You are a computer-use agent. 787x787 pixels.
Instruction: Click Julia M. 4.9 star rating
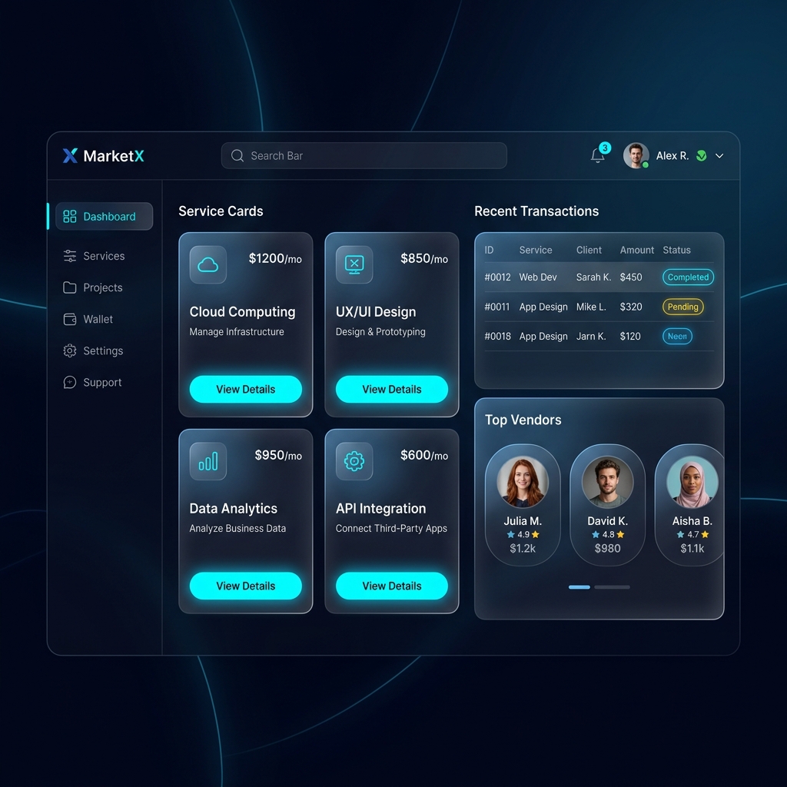[x=523, y=535]
